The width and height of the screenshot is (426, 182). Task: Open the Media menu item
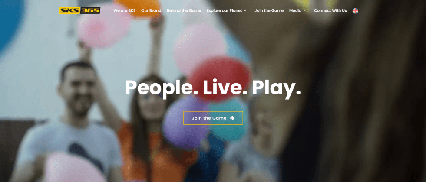pyautogui.click(x=297, y=10)
